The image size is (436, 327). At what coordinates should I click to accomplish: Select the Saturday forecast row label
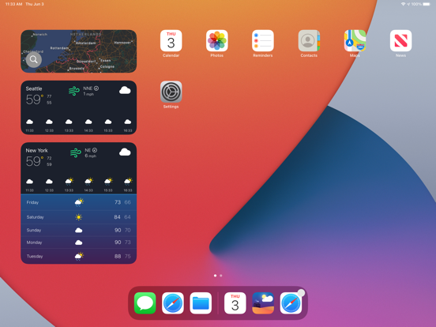coord(36,217)
